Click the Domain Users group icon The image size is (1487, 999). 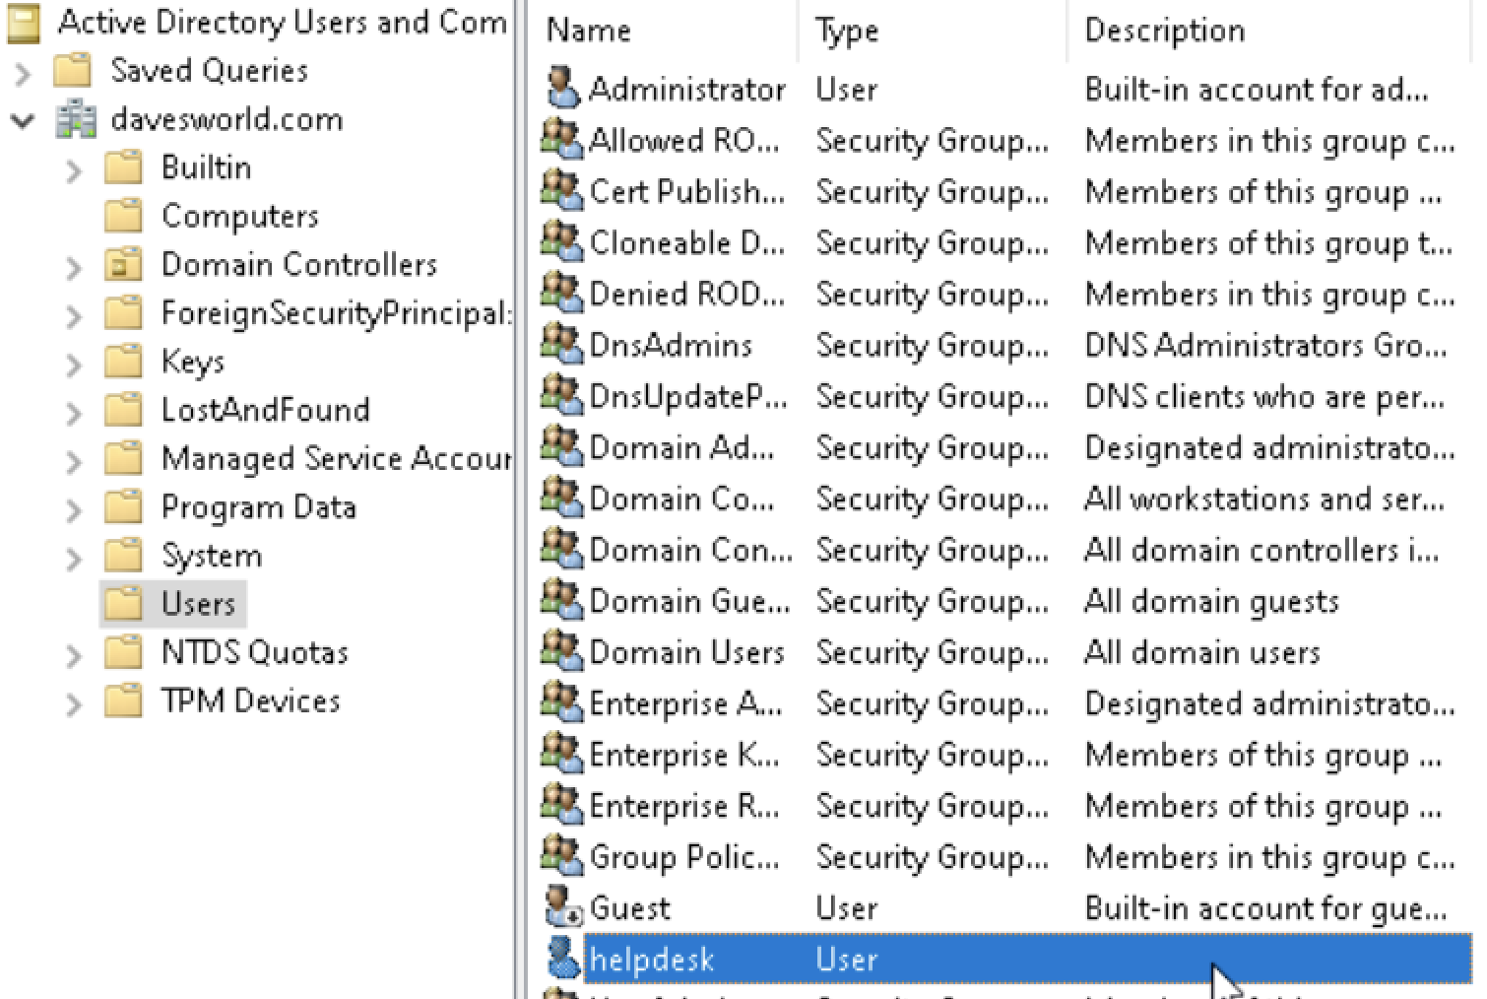562,652
